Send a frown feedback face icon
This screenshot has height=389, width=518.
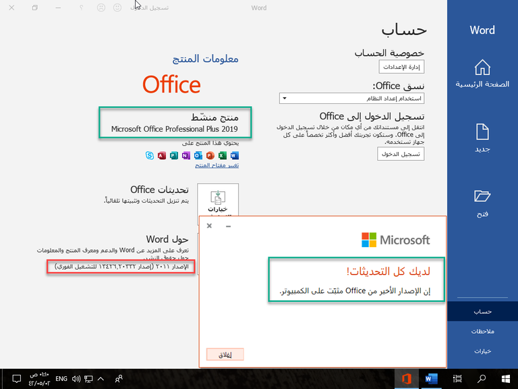(x=101, y=7)
